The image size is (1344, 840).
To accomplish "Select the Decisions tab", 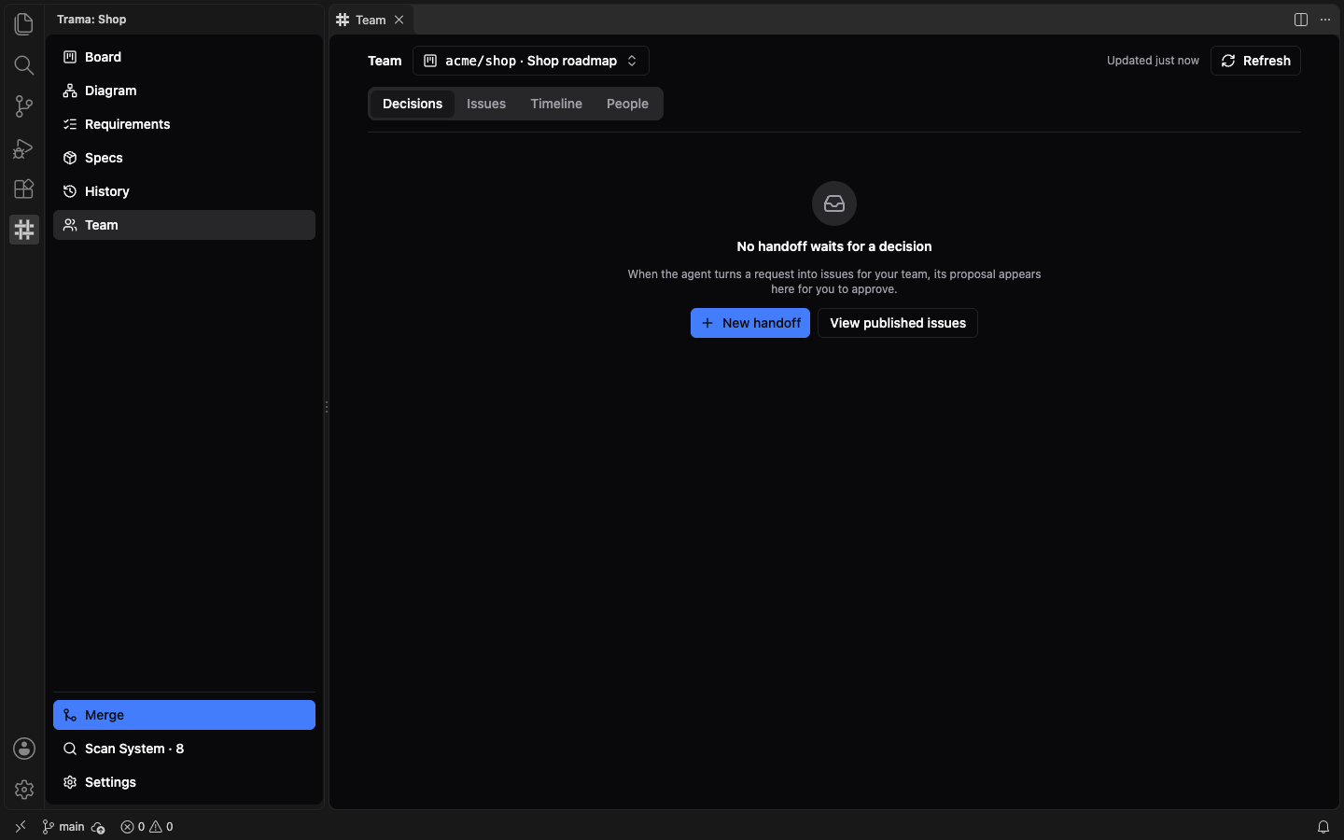I will [x=413, y=104].
